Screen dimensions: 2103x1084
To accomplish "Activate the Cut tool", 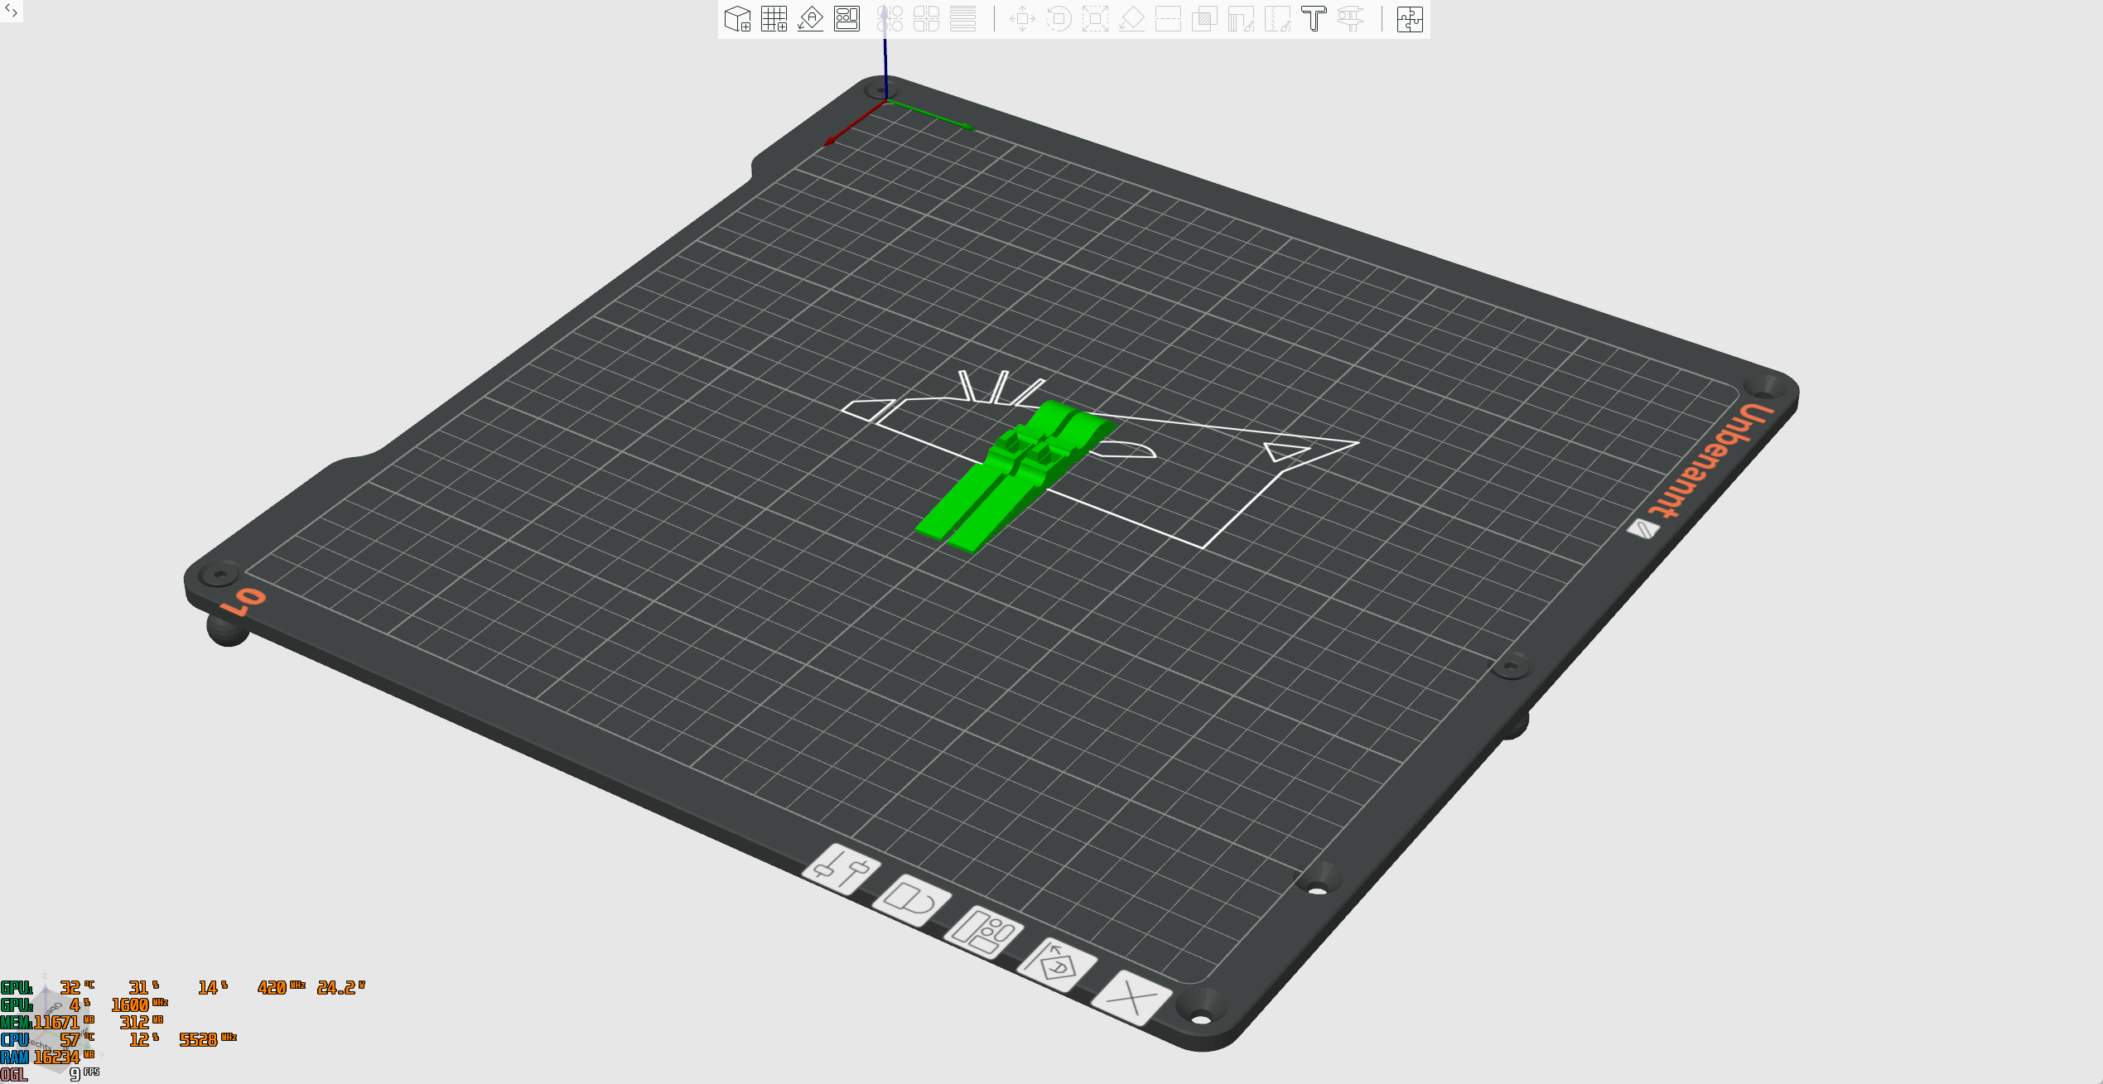I will click(x=1168, y=19).
